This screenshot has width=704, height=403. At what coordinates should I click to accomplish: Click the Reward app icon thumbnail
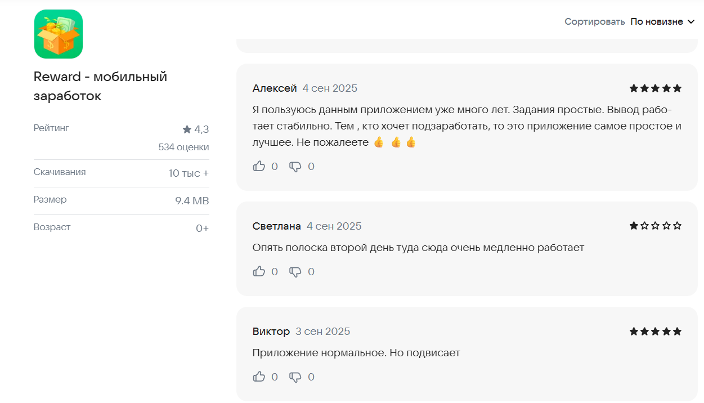click(x=59, y=34)
